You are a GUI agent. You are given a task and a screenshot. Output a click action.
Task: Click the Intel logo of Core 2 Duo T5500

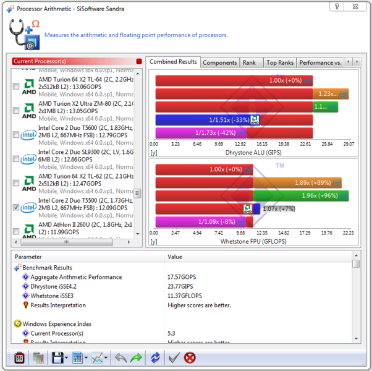[28, 208]
